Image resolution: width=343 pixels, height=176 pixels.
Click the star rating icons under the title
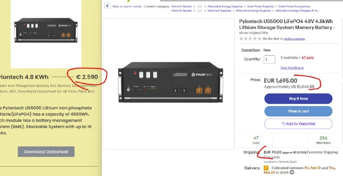pyautogui.click(x=250, y=39)
